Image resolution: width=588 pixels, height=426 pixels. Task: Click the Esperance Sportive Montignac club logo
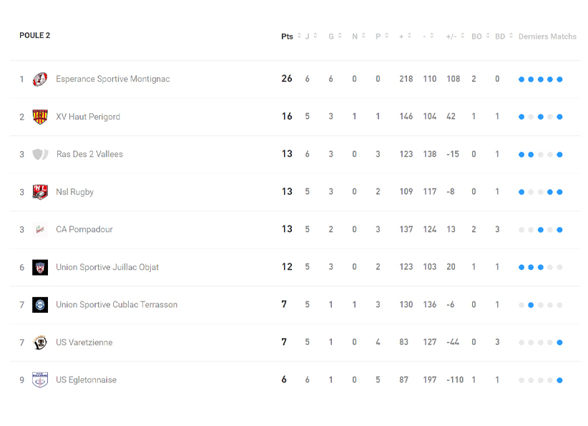click(x=40, y=79)
